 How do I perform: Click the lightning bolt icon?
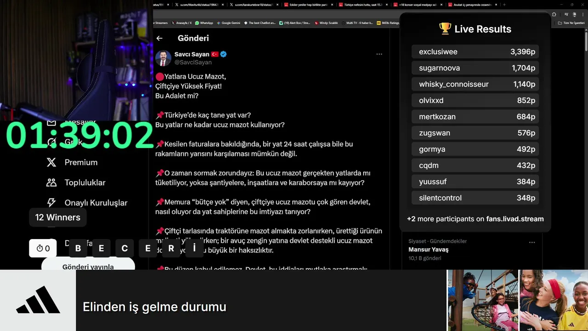(51, 203)
